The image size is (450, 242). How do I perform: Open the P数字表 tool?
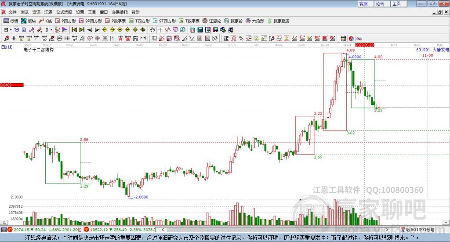pos(116,21)
